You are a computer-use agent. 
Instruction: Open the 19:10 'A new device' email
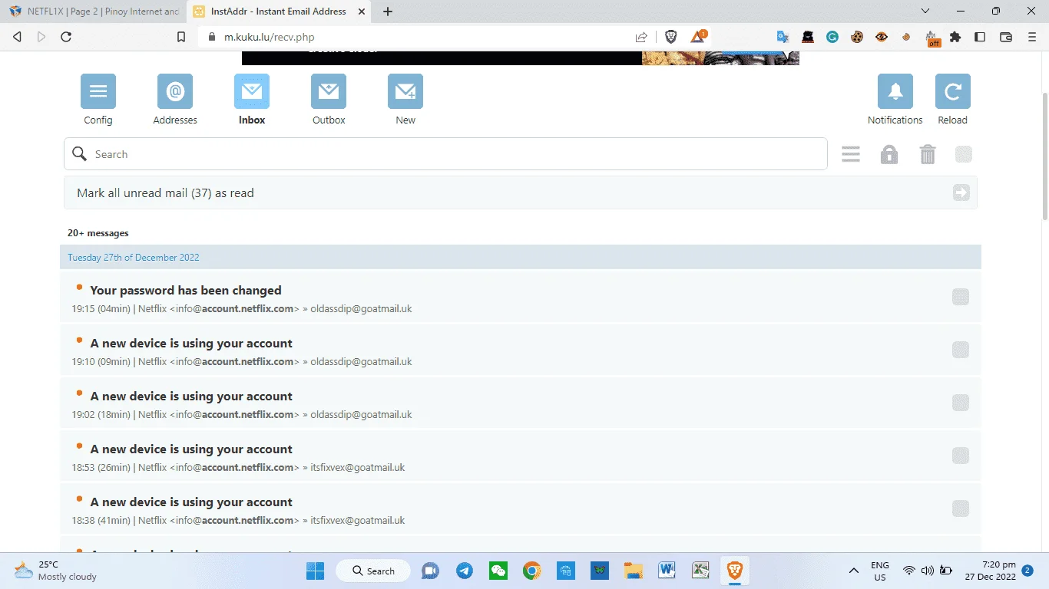191,344
